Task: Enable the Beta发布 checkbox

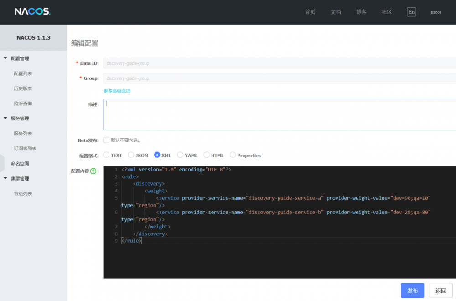Action: tap(106, 140)
